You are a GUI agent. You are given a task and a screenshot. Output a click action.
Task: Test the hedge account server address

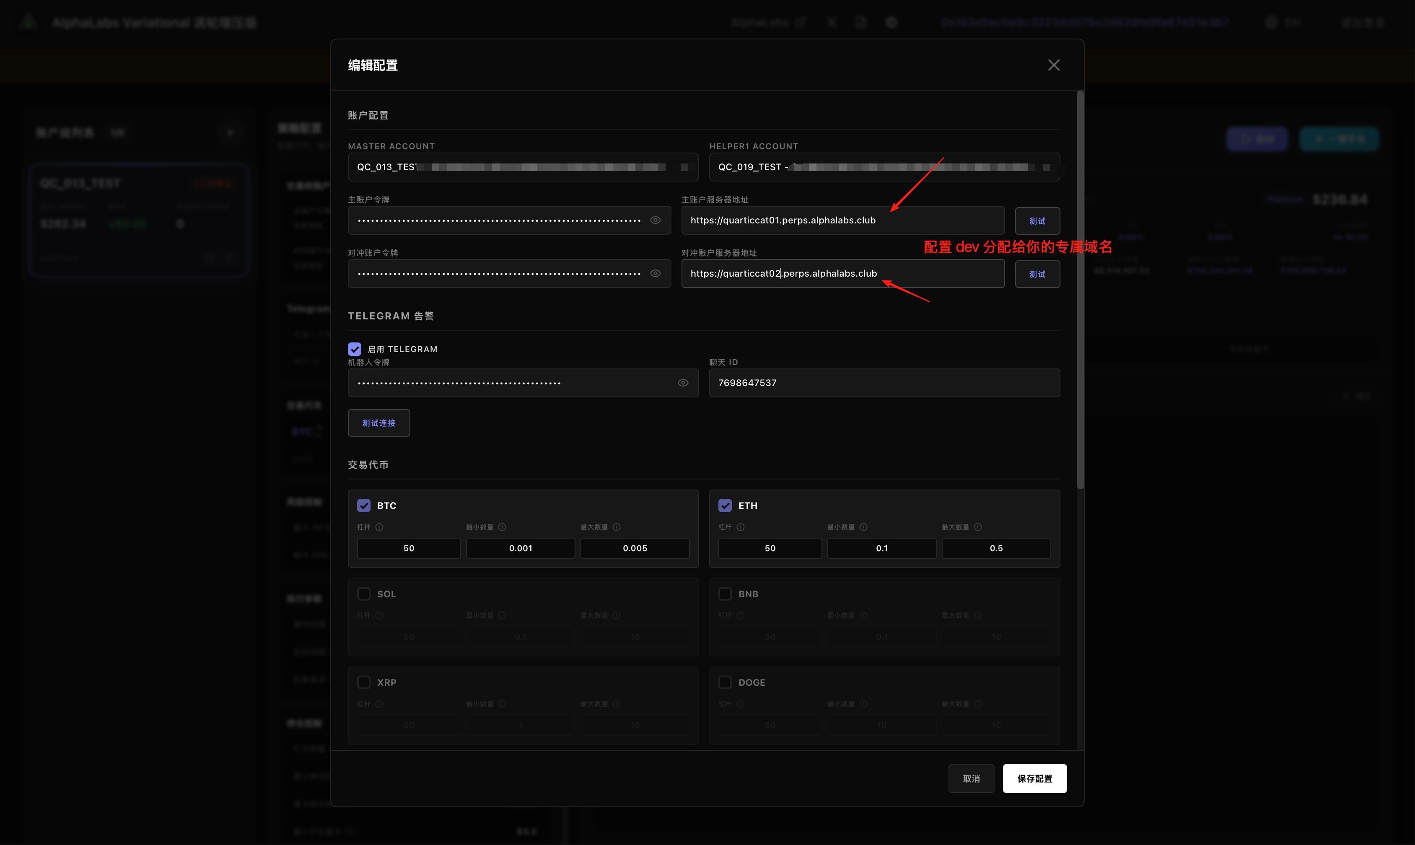click(1037, 274)
